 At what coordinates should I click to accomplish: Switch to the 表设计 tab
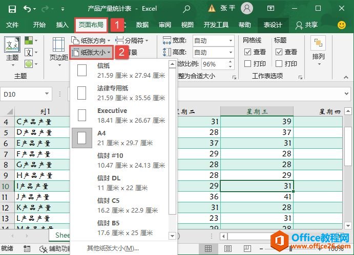(x=273, y=25)
